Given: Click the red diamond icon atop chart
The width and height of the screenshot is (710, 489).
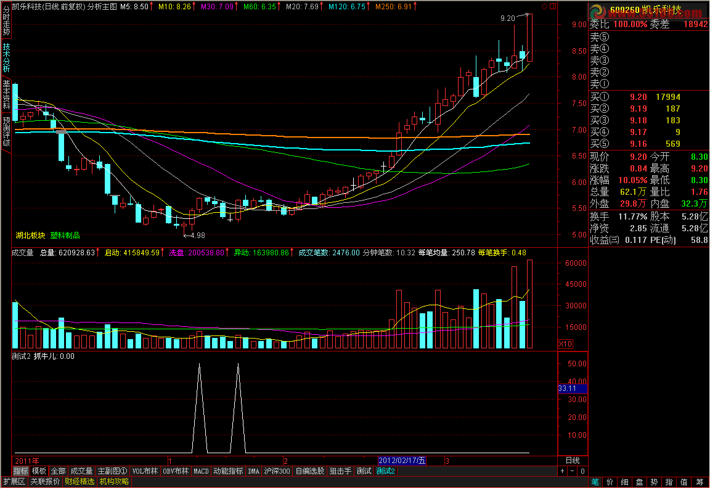Looking at the screenshot, I should click(x=544, y=6).
